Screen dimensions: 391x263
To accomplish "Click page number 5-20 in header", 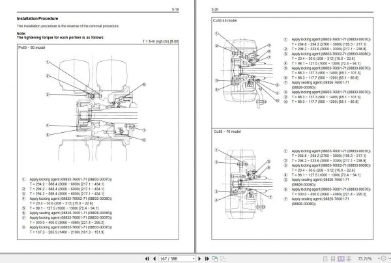I will click(x=214, y=10).
